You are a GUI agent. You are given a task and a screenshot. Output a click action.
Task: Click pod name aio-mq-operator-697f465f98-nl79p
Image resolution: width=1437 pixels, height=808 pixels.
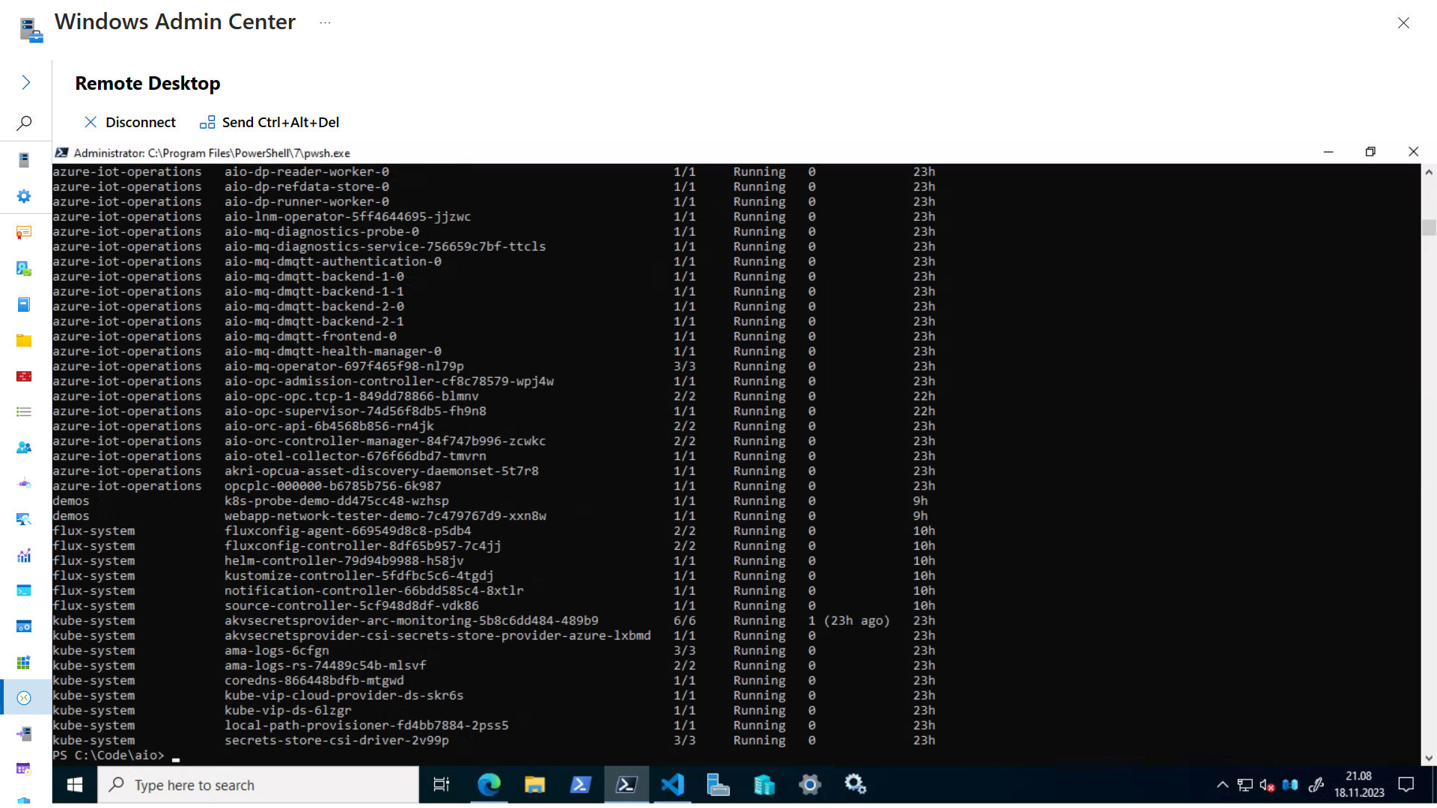(344, 367)
